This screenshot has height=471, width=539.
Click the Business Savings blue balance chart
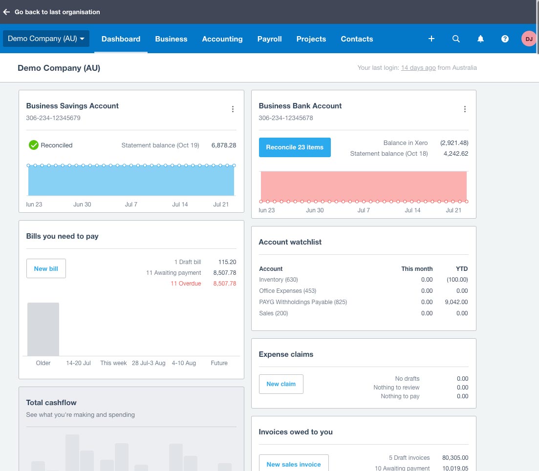131,181
